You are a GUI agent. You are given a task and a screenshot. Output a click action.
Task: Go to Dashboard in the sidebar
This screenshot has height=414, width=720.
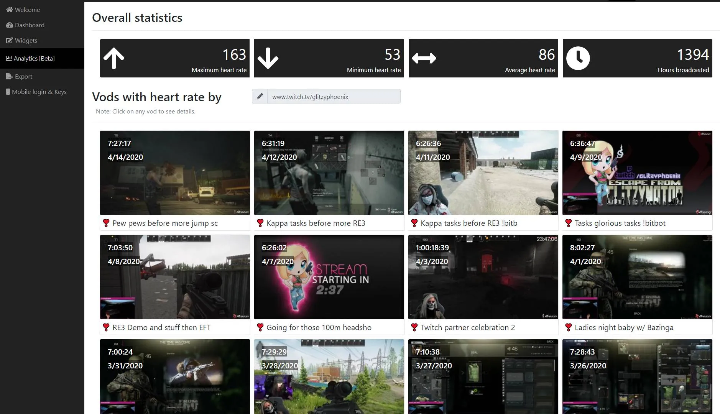point(42,25)
